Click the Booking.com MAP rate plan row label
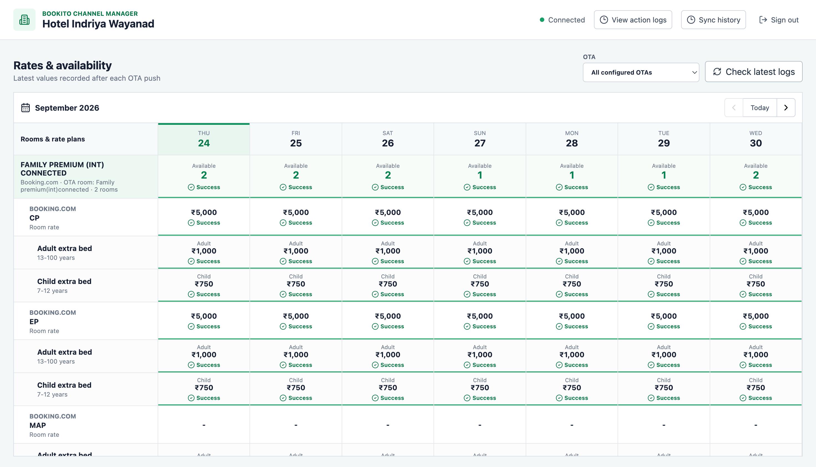Image resolution: width=816 pixels, height=467 pixels. pyautogui.click(x=86, y=425)
